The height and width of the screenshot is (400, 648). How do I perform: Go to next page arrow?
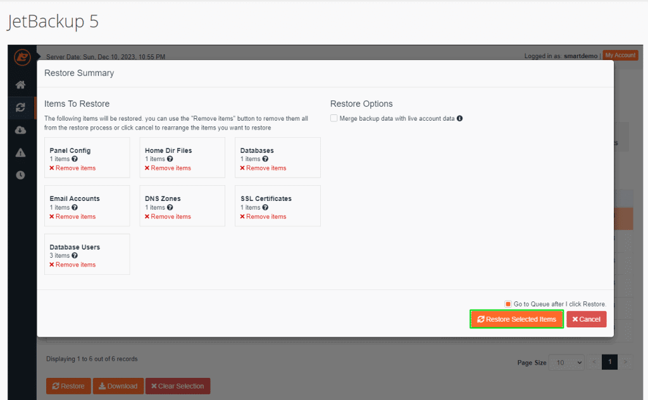(625, 362)
